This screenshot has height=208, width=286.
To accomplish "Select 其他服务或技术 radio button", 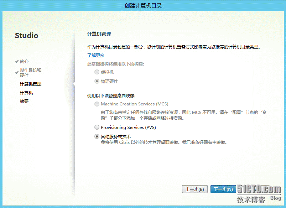I will [97, 136].
